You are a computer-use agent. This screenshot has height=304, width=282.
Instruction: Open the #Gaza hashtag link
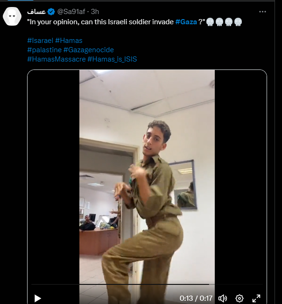click(186, 22)
